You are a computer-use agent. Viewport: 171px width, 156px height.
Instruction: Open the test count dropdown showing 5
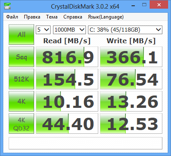pyautogui.click(x=43, y=30)
